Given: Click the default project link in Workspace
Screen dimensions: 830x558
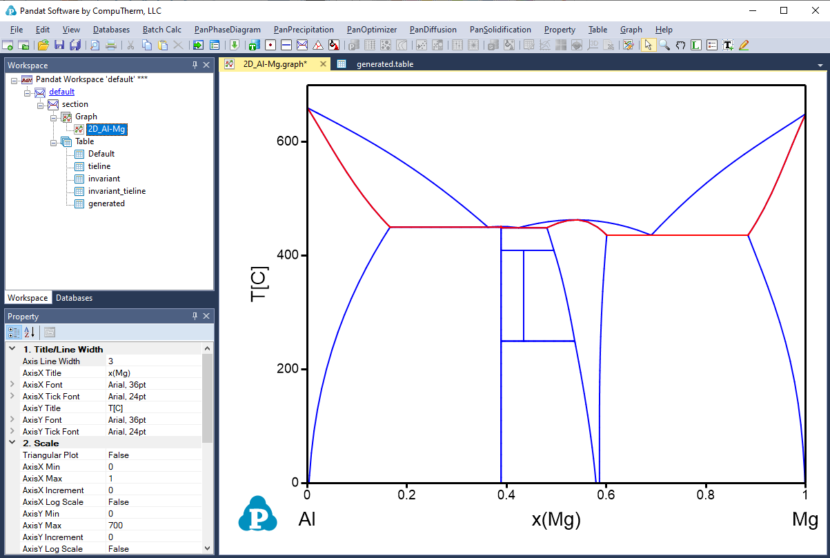Looking at the screenshot, I should coord(61,92).
